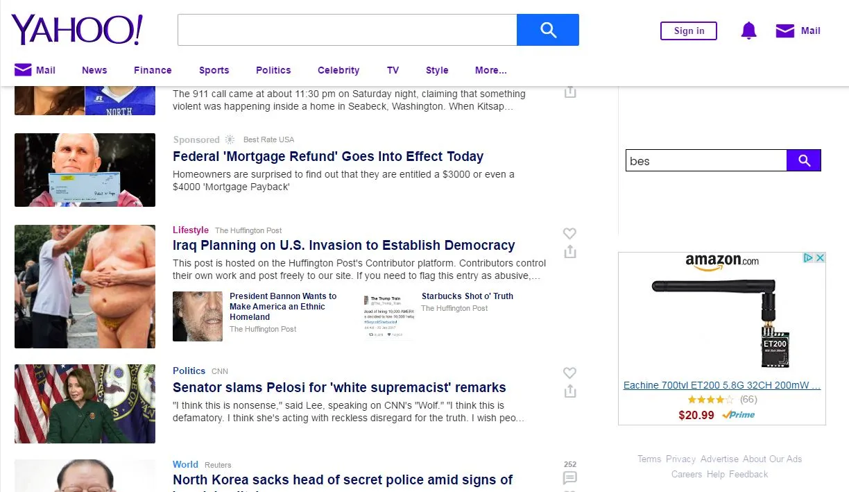Screen dimensions: 849x492
Task: Open the Celebrity section
Action: [338, 70]
